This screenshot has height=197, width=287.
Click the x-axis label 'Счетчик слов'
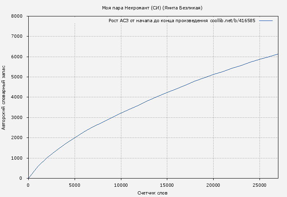coord(153,193)
